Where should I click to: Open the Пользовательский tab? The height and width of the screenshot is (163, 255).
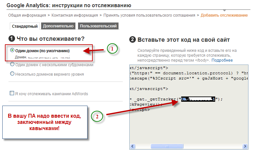(x=98, y=26)
